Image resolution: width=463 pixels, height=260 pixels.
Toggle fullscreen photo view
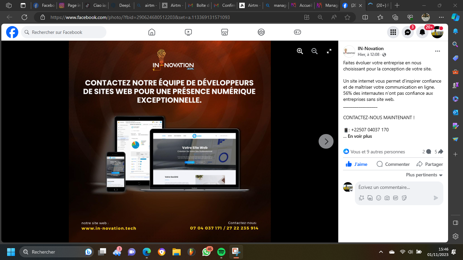329,51
